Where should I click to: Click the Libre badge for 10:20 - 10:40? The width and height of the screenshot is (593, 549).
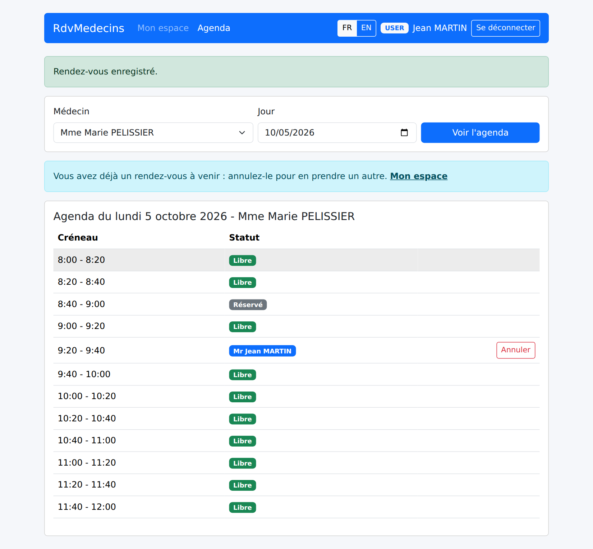(243, 419)
